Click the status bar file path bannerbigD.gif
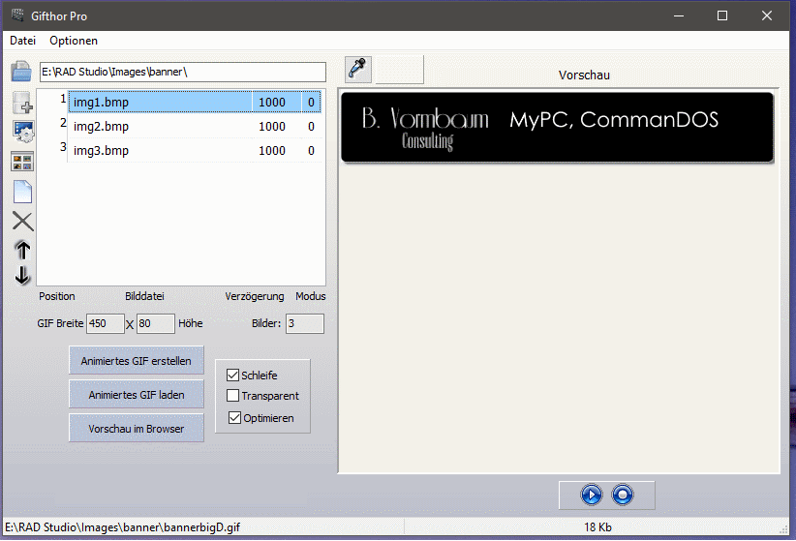This screenshot has height=541, width=796. [122, 527]
